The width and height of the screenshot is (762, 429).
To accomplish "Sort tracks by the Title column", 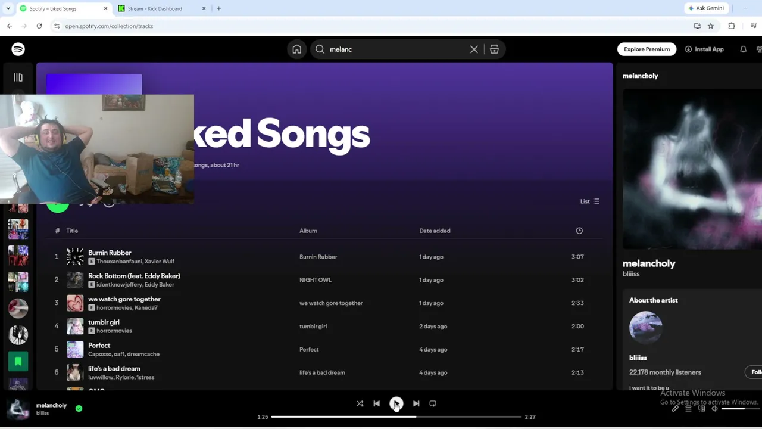I will pyautogui.click(x=72, y=231).
